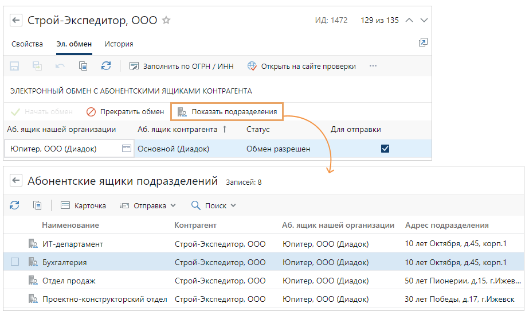Image resolution: width=529 pixels, height=315 pixels.
Task: Check the Бухгалтерия row checkbox
Action: point(15,262)
